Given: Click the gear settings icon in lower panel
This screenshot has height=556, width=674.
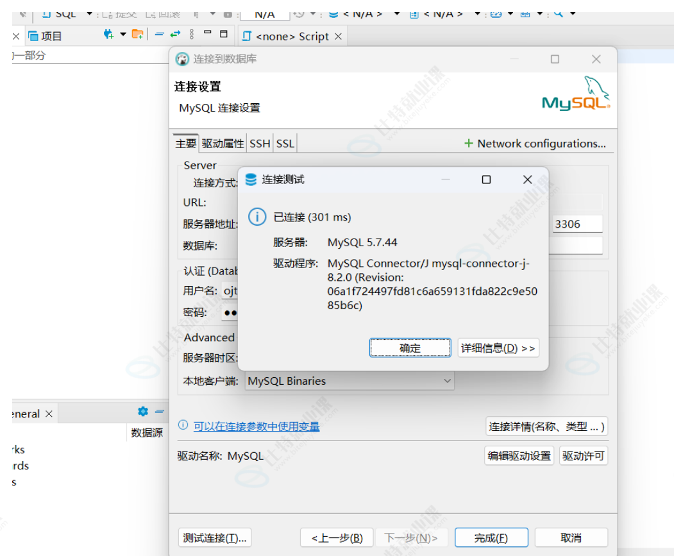Looking at the screenshot, I should point(143,412).
